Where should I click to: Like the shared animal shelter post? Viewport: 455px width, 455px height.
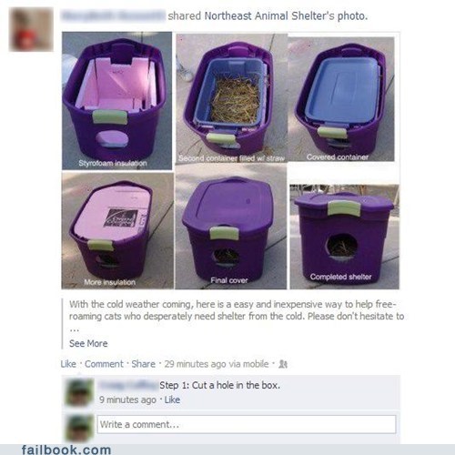[x=68, y=364]
